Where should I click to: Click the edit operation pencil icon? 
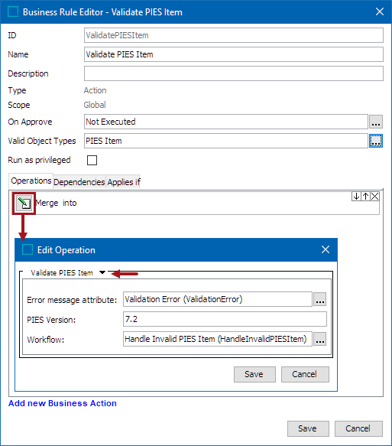[x=24, y=203]
